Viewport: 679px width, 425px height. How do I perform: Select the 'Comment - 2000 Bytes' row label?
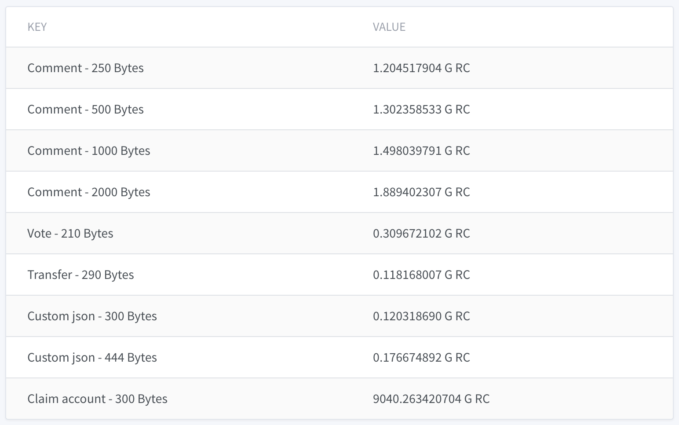click(x=89, y=192)
